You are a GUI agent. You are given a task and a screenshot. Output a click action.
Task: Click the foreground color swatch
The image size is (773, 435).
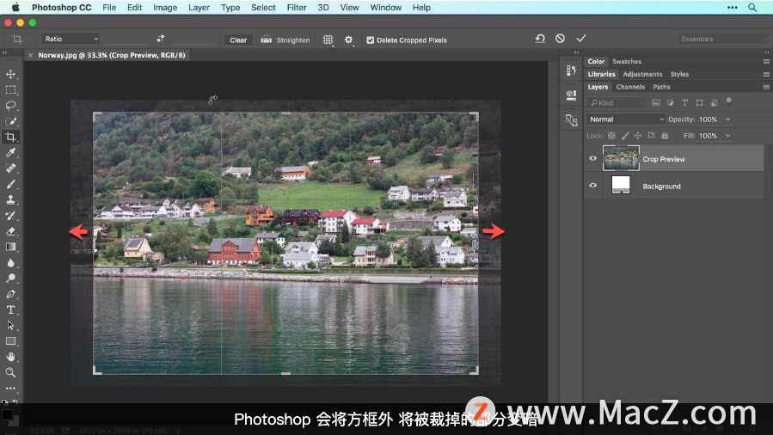click(7, 414)
